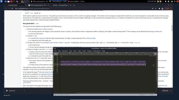
Task: Go back in Chrome browser
Action: pos(6,9)
